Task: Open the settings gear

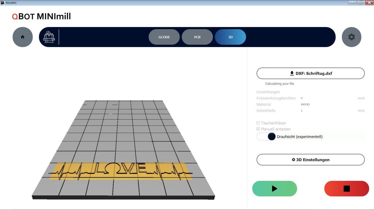Action: coord(351,37)
